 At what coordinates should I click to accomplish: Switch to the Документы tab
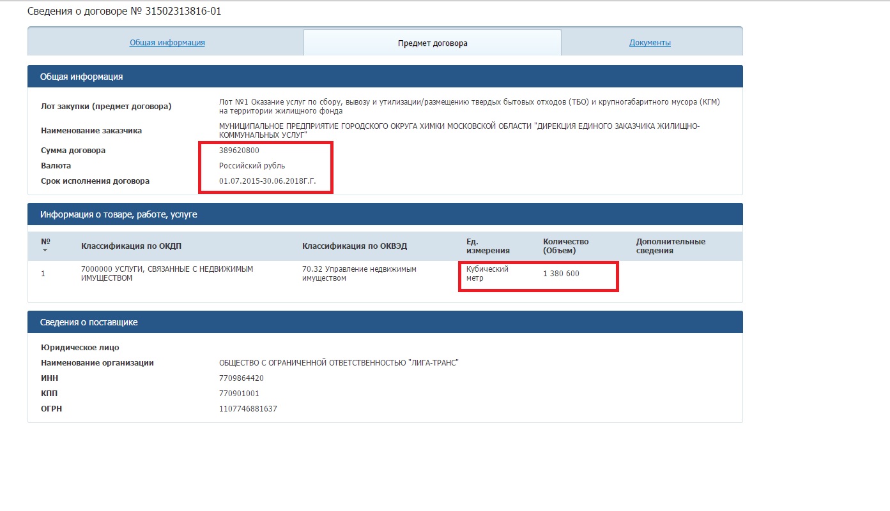click(650, 43)
